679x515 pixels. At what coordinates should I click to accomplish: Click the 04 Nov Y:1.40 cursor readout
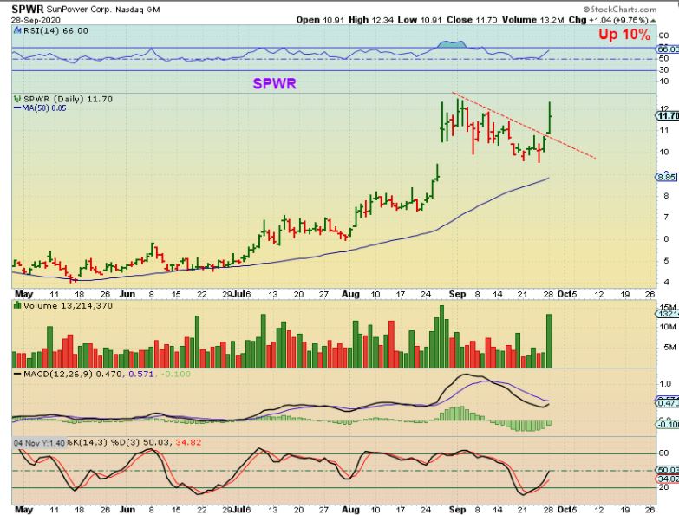(39, 443)
